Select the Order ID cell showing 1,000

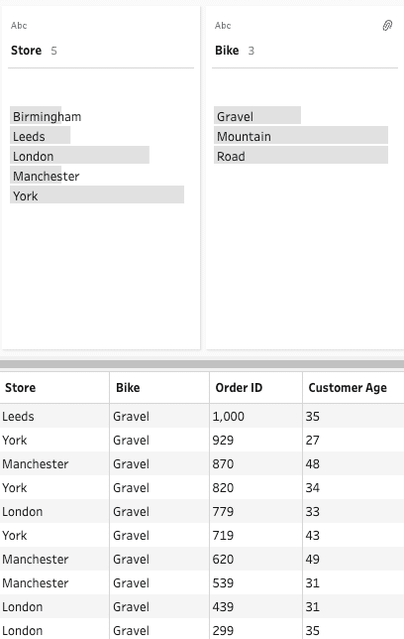point(255,416)
